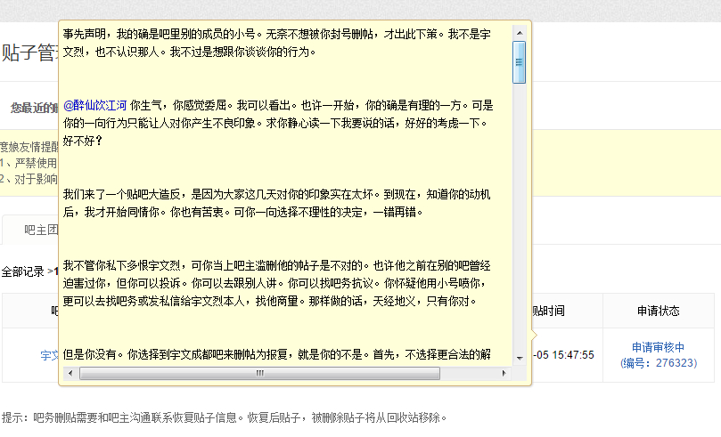Click the 贴子管理 page heading
Screen dimensions: 721x437
29,53
